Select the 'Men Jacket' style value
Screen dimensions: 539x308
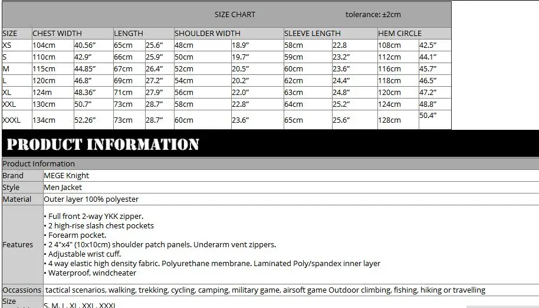tap(63, 188)
